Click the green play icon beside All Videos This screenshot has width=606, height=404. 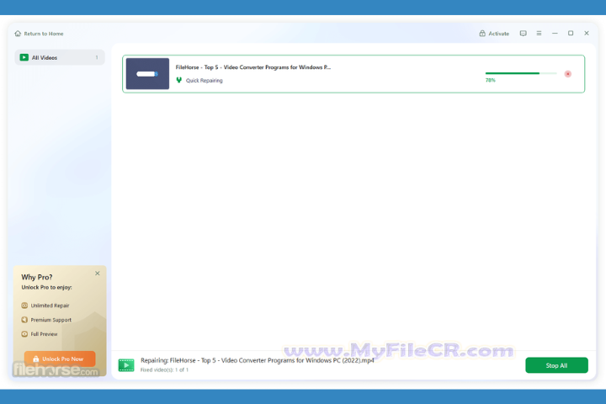pos(24,57)
